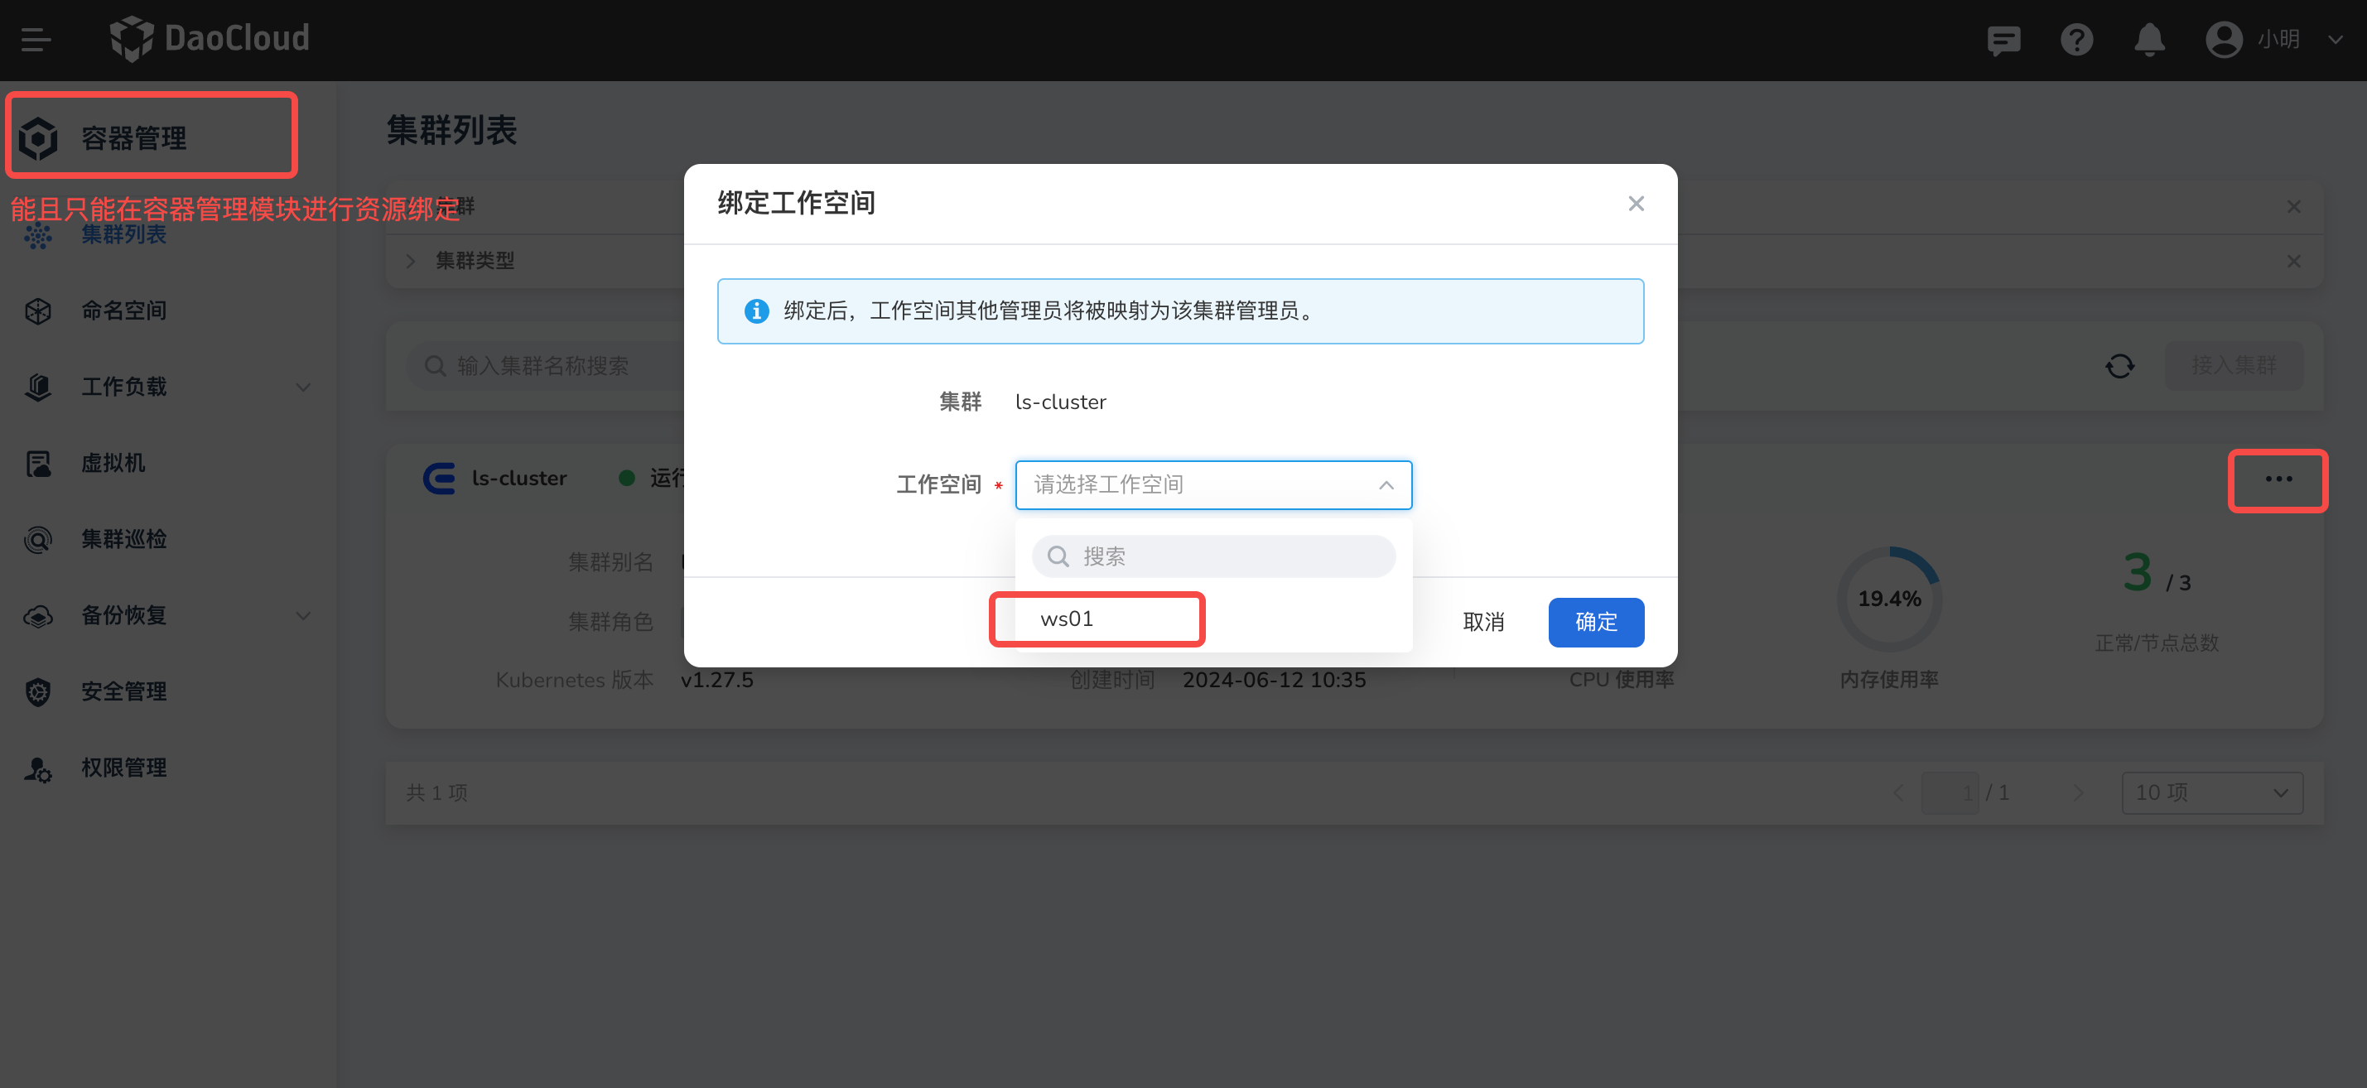Viewport: 2367px width, 1088px height.
Task: Open the messages chat icon
Action: 2003,40
